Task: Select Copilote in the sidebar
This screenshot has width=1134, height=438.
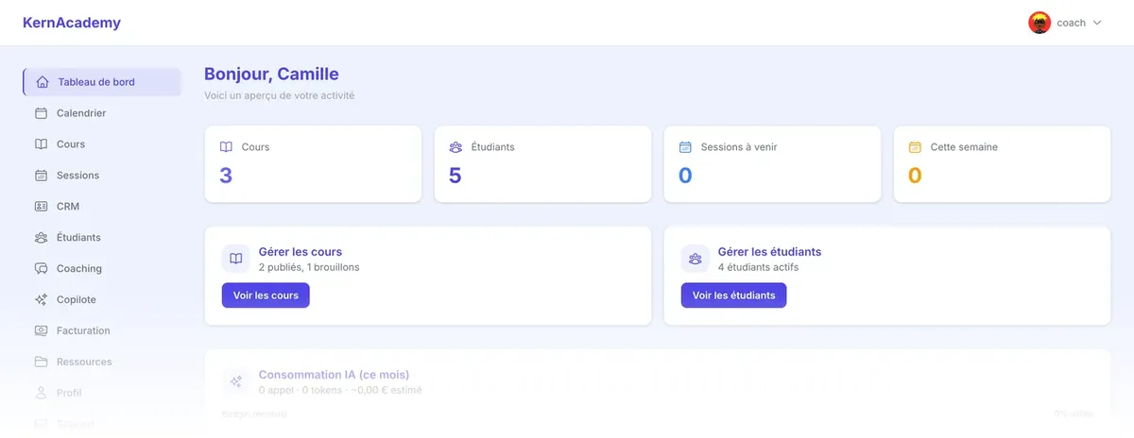Action: pyautogui.click(x=102, y=300)
